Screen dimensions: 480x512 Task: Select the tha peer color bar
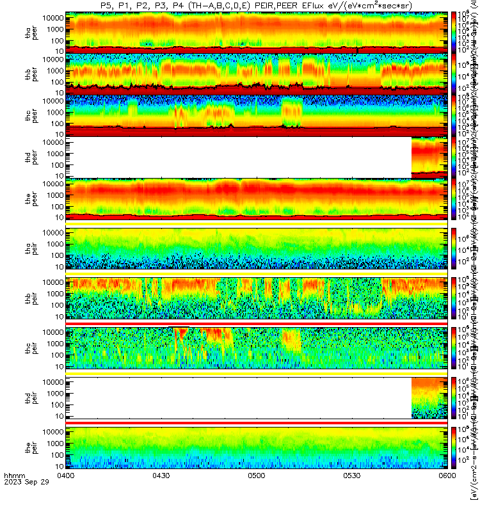[x=454, y=33]
